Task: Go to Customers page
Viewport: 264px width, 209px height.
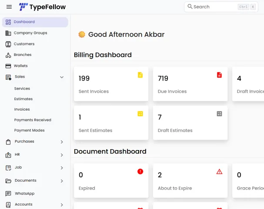Action: pyautogui.click(x=35, y=44)
